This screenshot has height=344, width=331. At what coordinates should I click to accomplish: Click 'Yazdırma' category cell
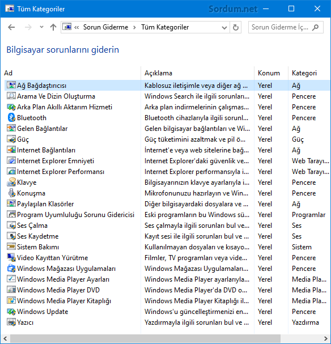[x=305, y=322]
